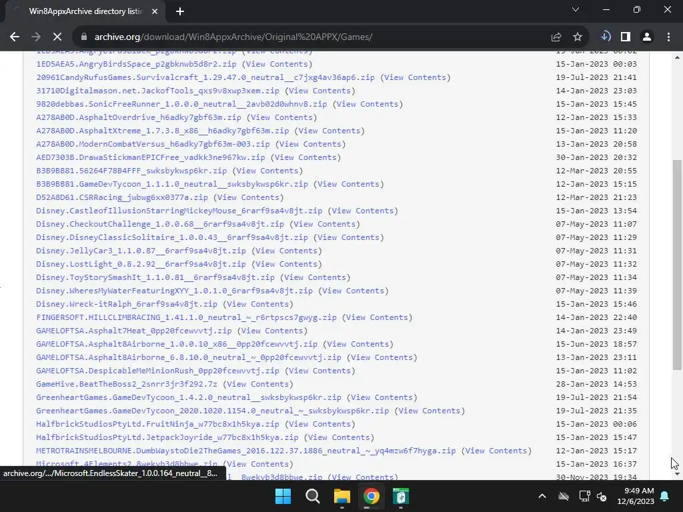Open AsphaltOverdrive zip link
Image resolution: width=683 pixels, height=512 pixels.
139,117
